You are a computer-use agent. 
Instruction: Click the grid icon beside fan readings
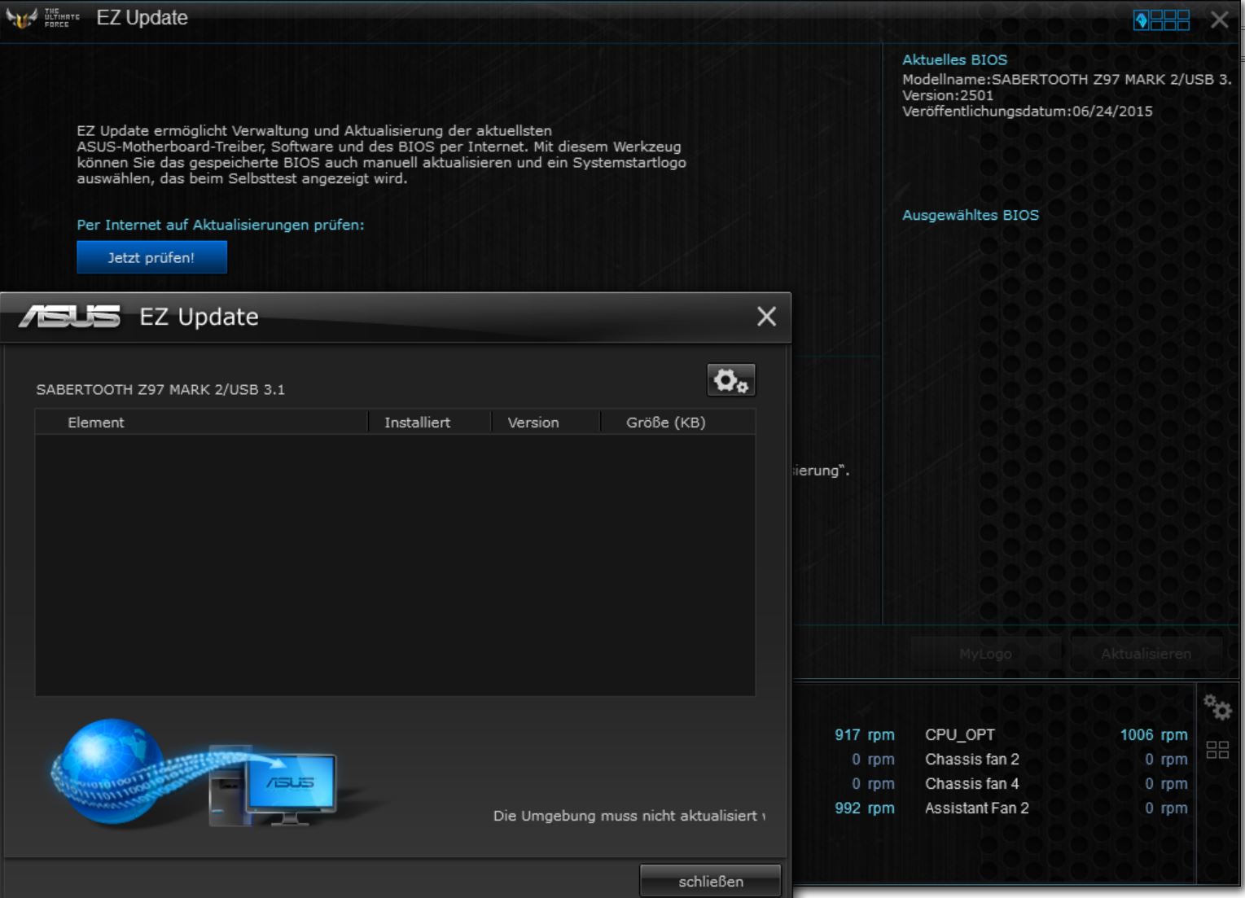pyautogui.click(x=1217, y=750)
